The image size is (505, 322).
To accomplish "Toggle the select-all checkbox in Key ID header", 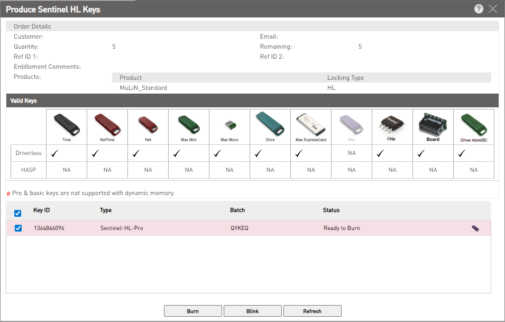I will click(x=17, y=213).
